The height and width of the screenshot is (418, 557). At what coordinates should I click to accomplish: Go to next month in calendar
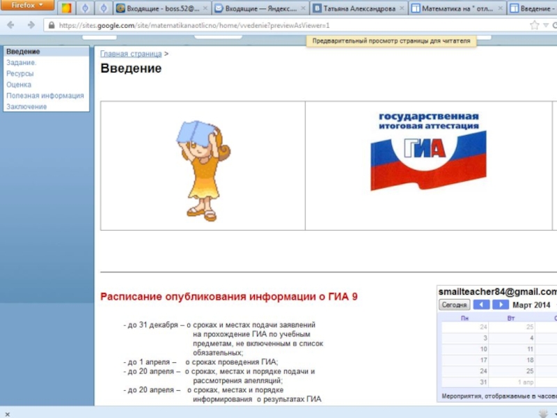click(x=501, y=304)
